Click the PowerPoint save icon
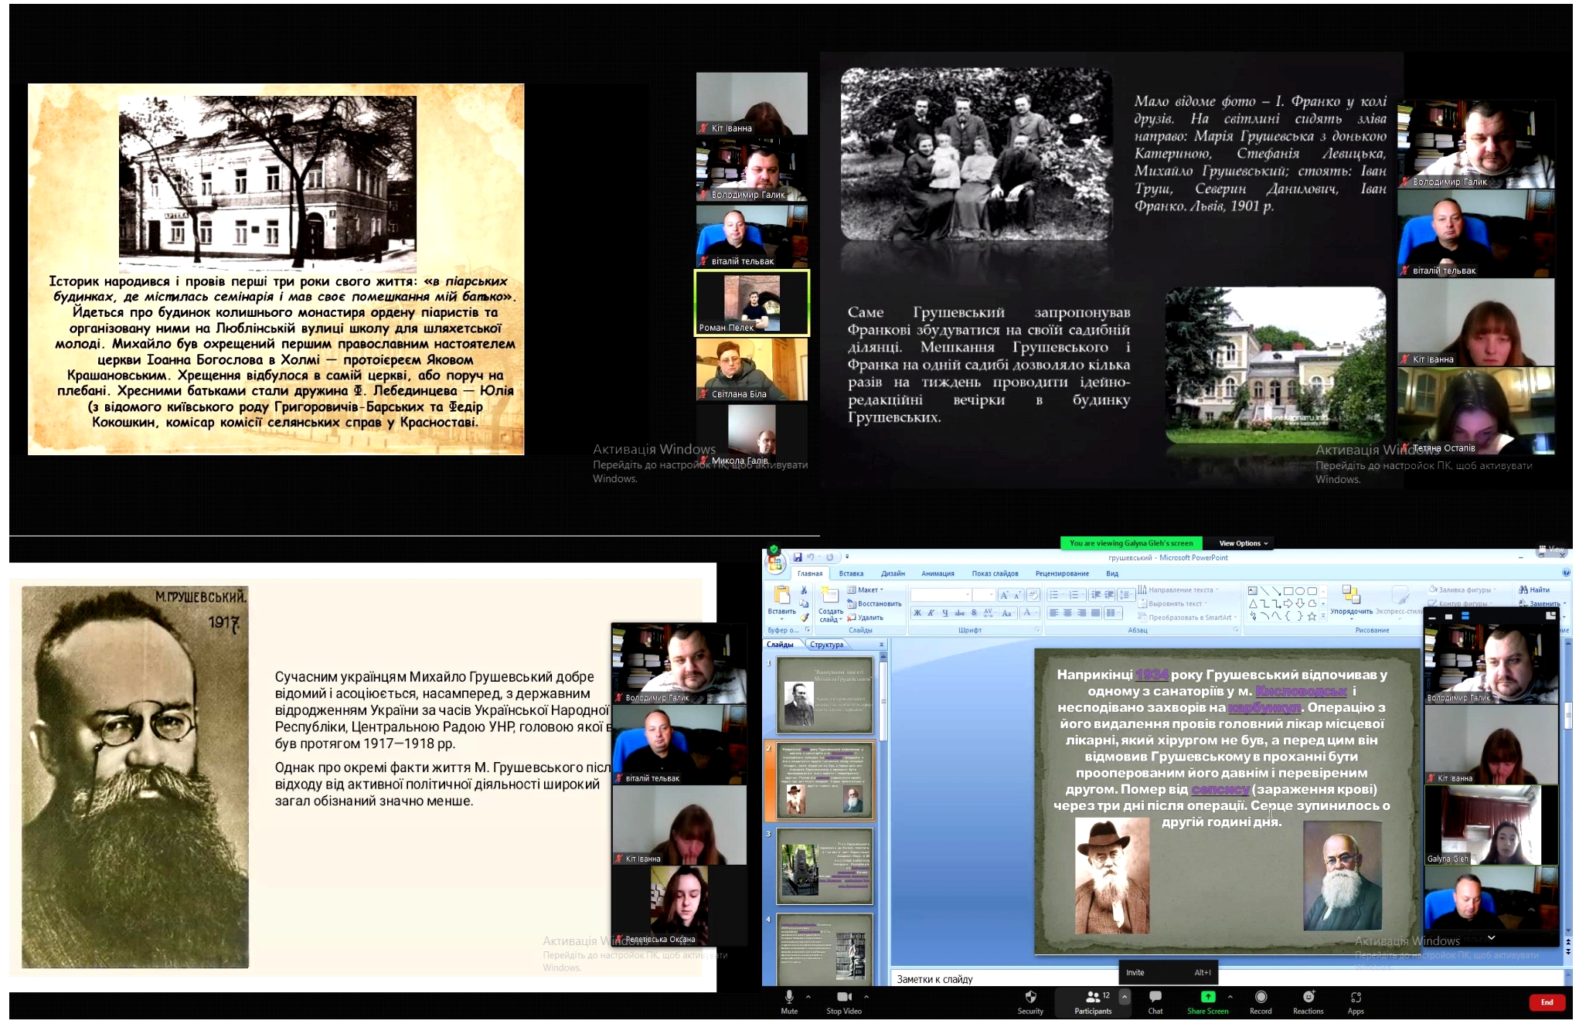This screenshot has width=1579, height=1024. [797, 557]
